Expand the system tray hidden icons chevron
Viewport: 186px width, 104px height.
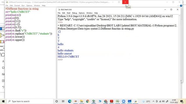153,101
